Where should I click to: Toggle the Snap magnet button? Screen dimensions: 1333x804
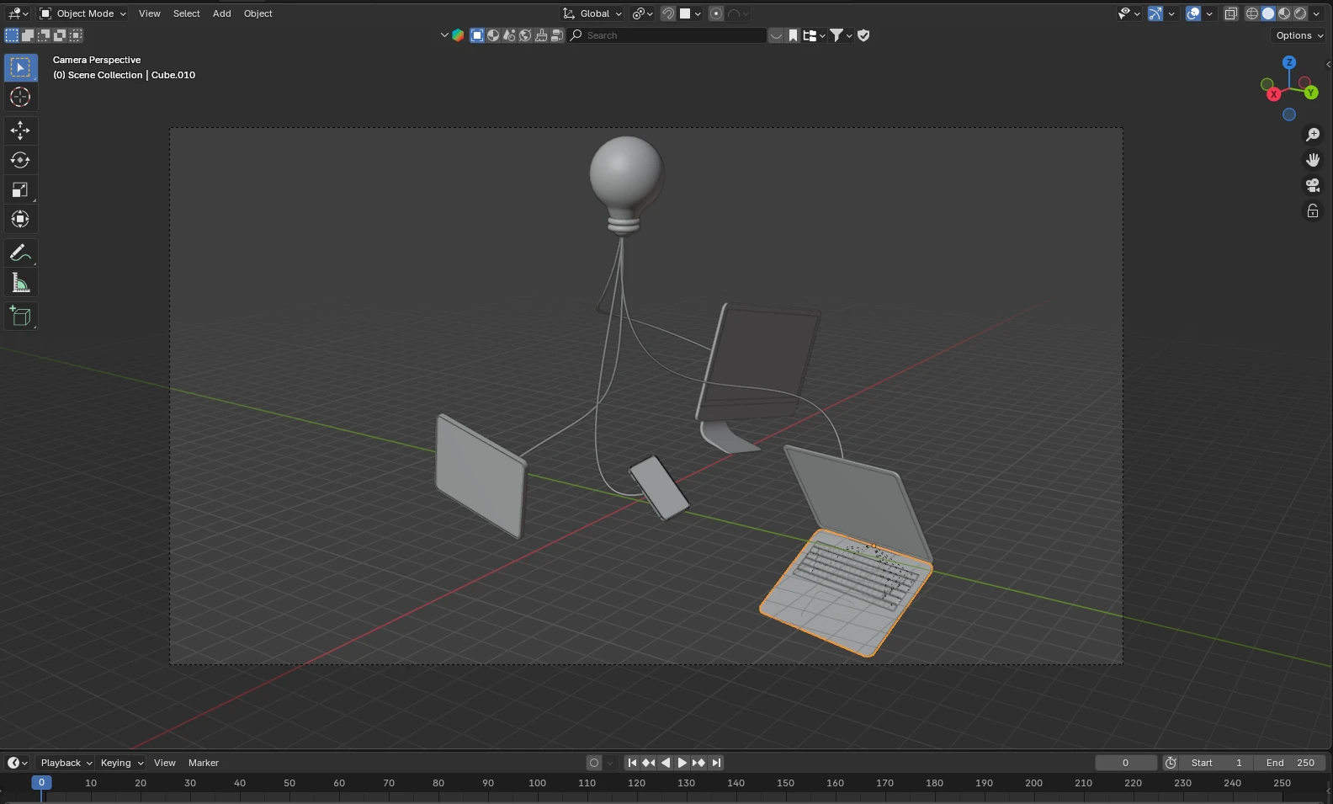[x=667, y=13]
